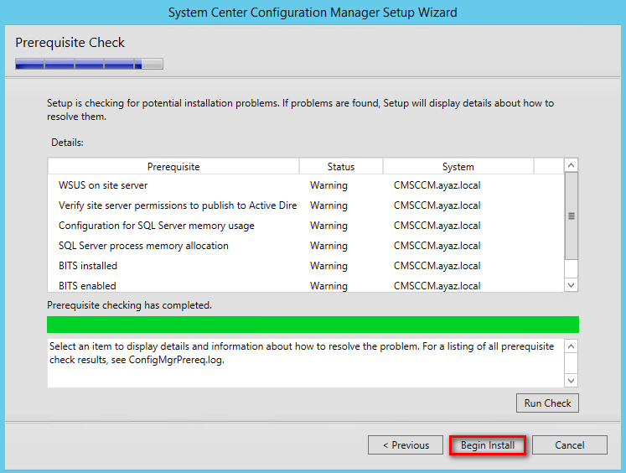626x473 pixels.
Task: Select the 'BITS installed' row
Action: click(x=305, y=266)
